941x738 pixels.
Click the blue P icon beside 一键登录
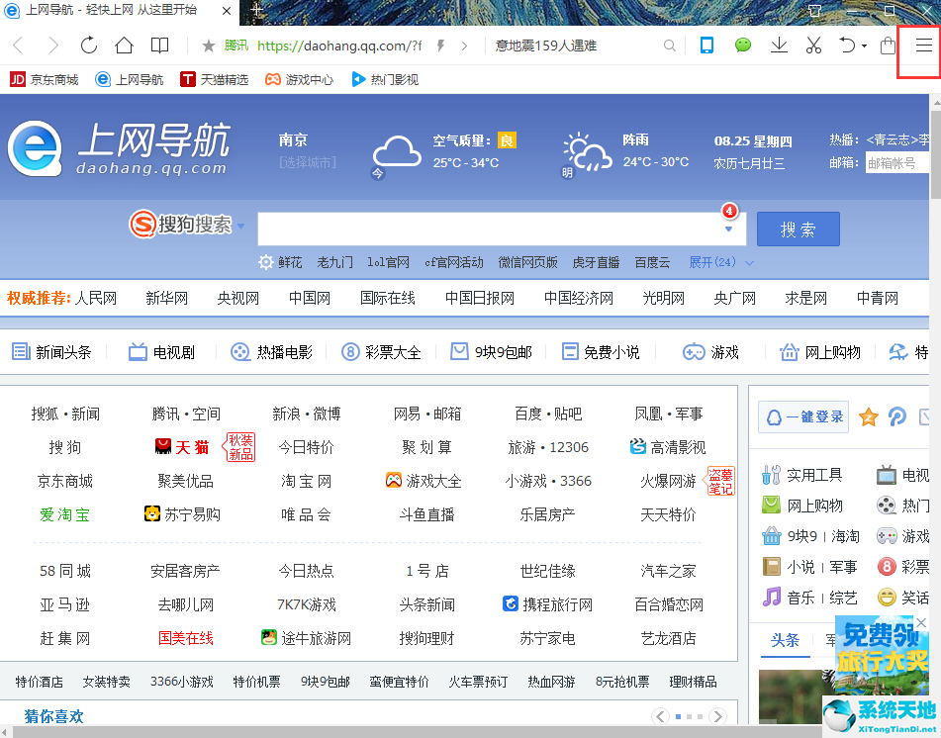point(897,416)
